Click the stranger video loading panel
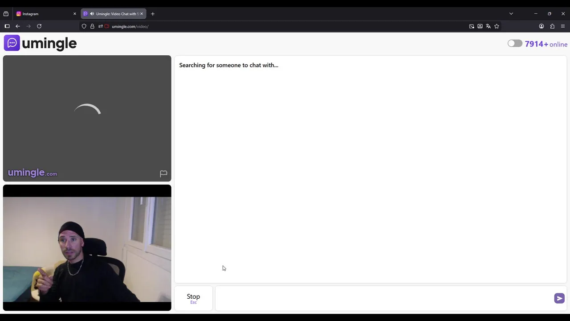The image size is (570, 321). 87,118
